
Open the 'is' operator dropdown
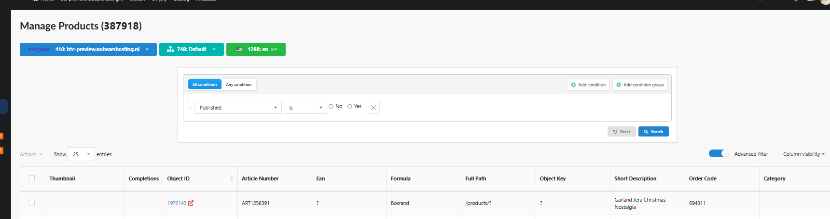305,107
